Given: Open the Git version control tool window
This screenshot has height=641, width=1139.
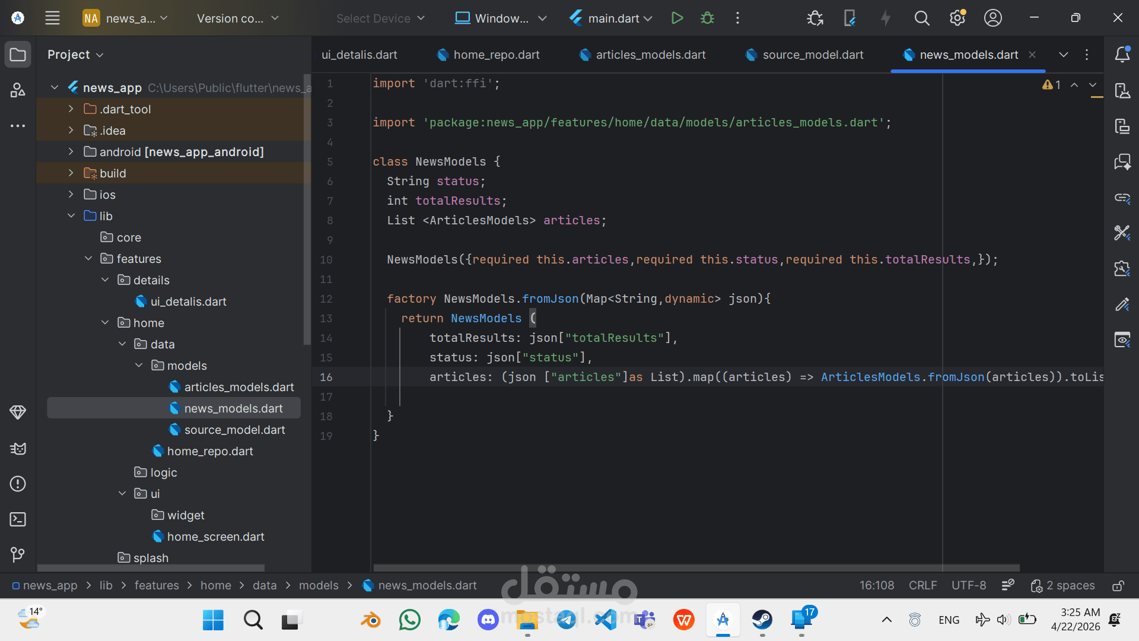Looking at the screenshot, I should point(18,554).
